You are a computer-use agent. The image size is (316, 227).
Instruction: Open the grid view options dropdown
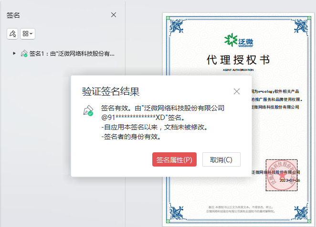point(28,34)
